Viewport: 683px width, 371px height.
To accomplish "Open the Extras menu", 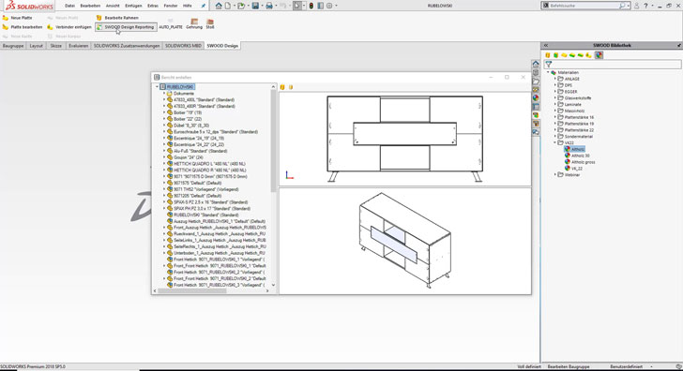I will [153, 6].
